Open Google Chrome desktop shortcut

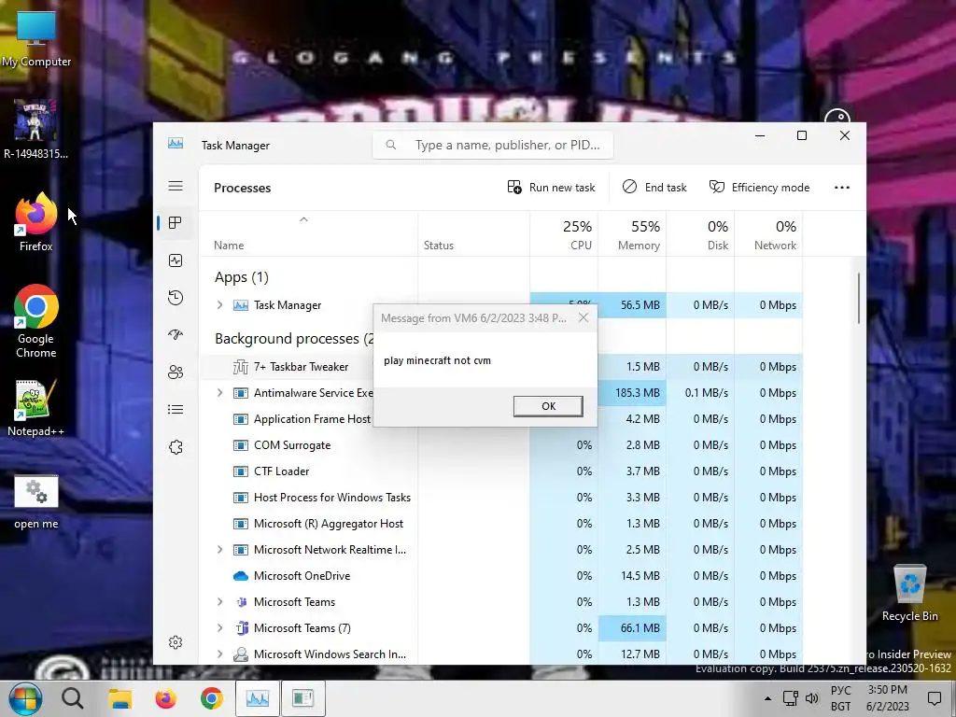coord(36,321)
